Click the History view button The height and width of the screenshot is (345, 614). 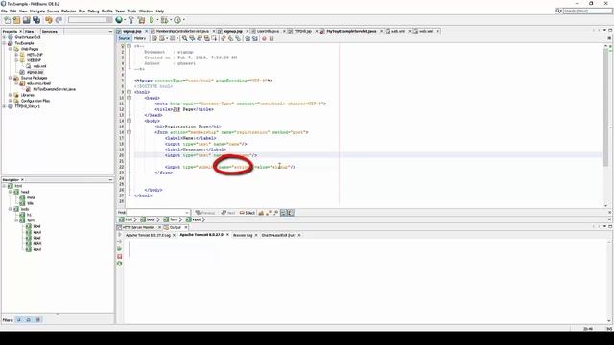(140, 38)
